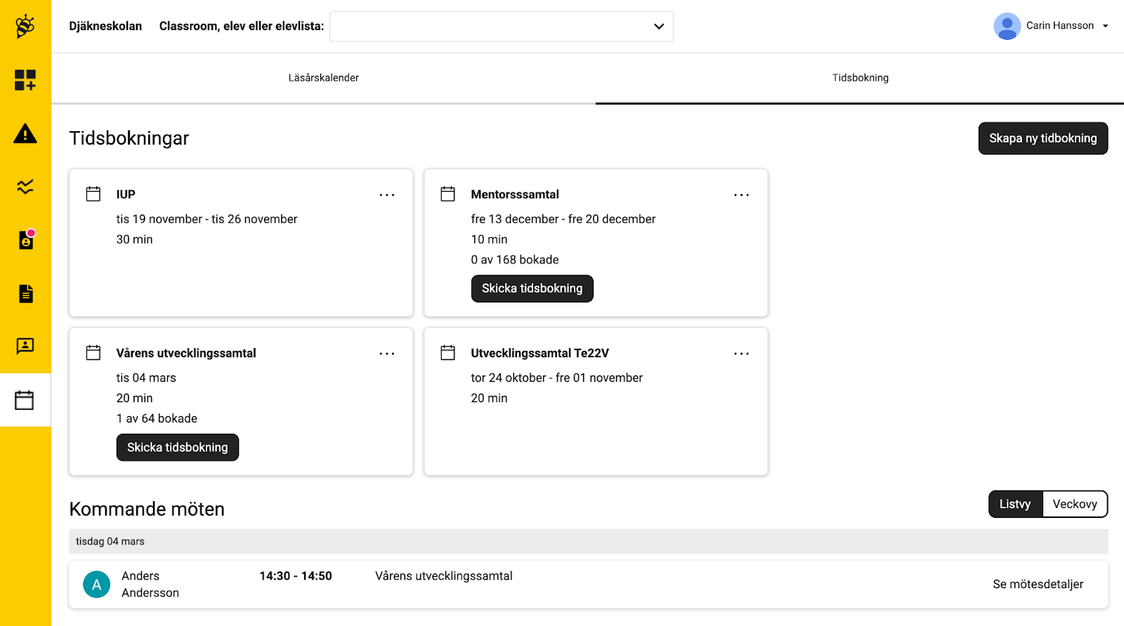Viewport: 1124px width, 626px height.
Task: Open the Classroom, elev eller elevlista dropdown
Action: click(x=501, y=27)
